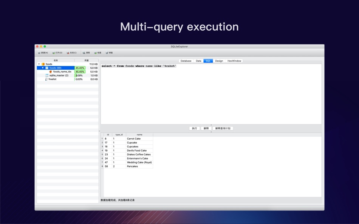This screenshot has height=224, width=359.
Task: Click the freelist page icon
Action: point(46,79)
